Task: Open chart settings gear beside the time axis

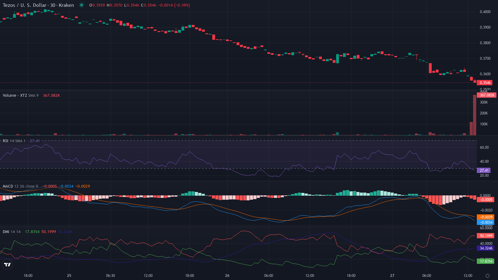Action: click(487, 275)
